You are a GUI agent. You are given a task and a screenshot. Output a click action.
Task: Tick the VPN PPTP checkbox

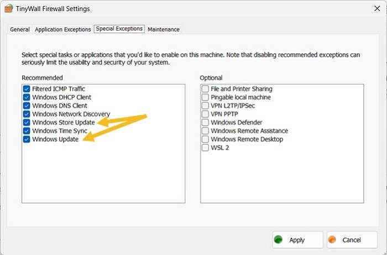[x=205, y=114]
